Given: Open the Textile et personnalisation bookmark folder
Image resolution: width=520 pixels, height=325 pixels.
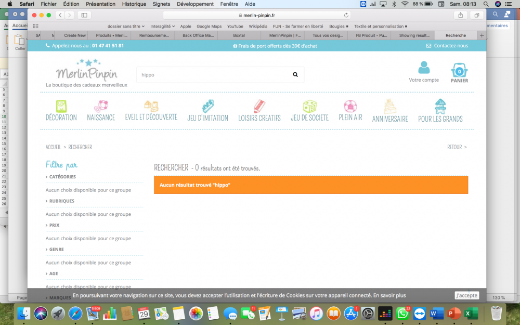Looking at the screenshot, I should [381, 26].
